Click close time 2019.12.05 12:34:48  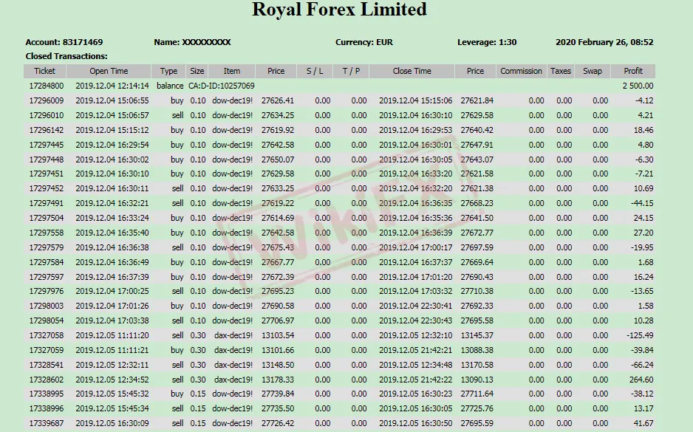click(416, 365)
